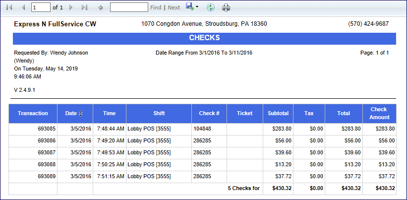Screen dimensions: 407x200
Task: Click the Subtotal column header
Action: (x=278, y=114)
